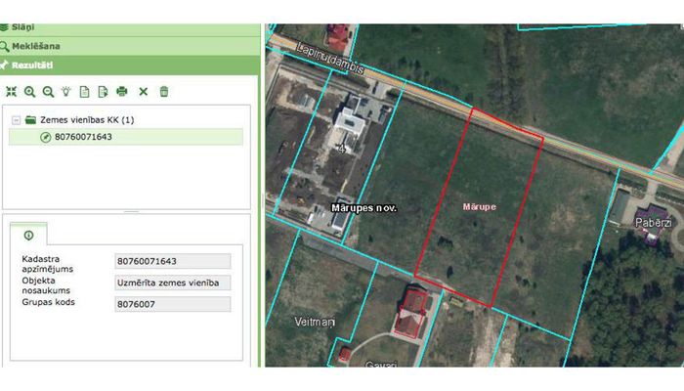Click the export document icon
Image resolution: width=684 pixels, height=391 pixels.
102,91
